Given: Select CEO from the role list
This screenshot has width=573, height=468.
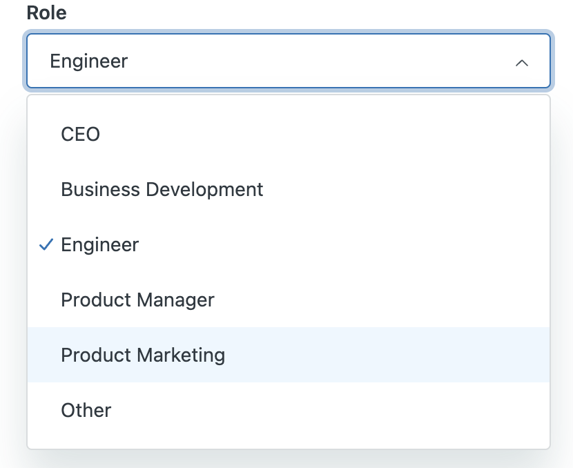Looking at the screenshot, I should tap(81, 134).
